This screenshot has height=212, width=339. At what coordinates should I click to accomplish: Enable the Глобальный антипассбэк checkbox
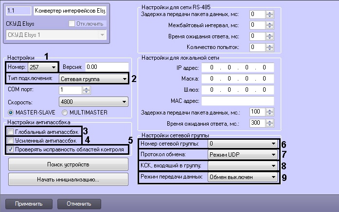point(11,131)
